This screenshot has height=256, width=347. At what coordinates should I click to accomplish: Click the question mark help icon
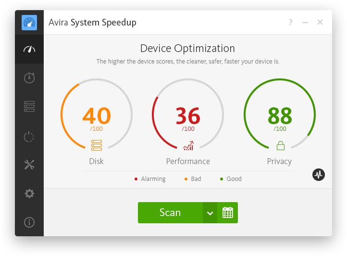[290, 23]
